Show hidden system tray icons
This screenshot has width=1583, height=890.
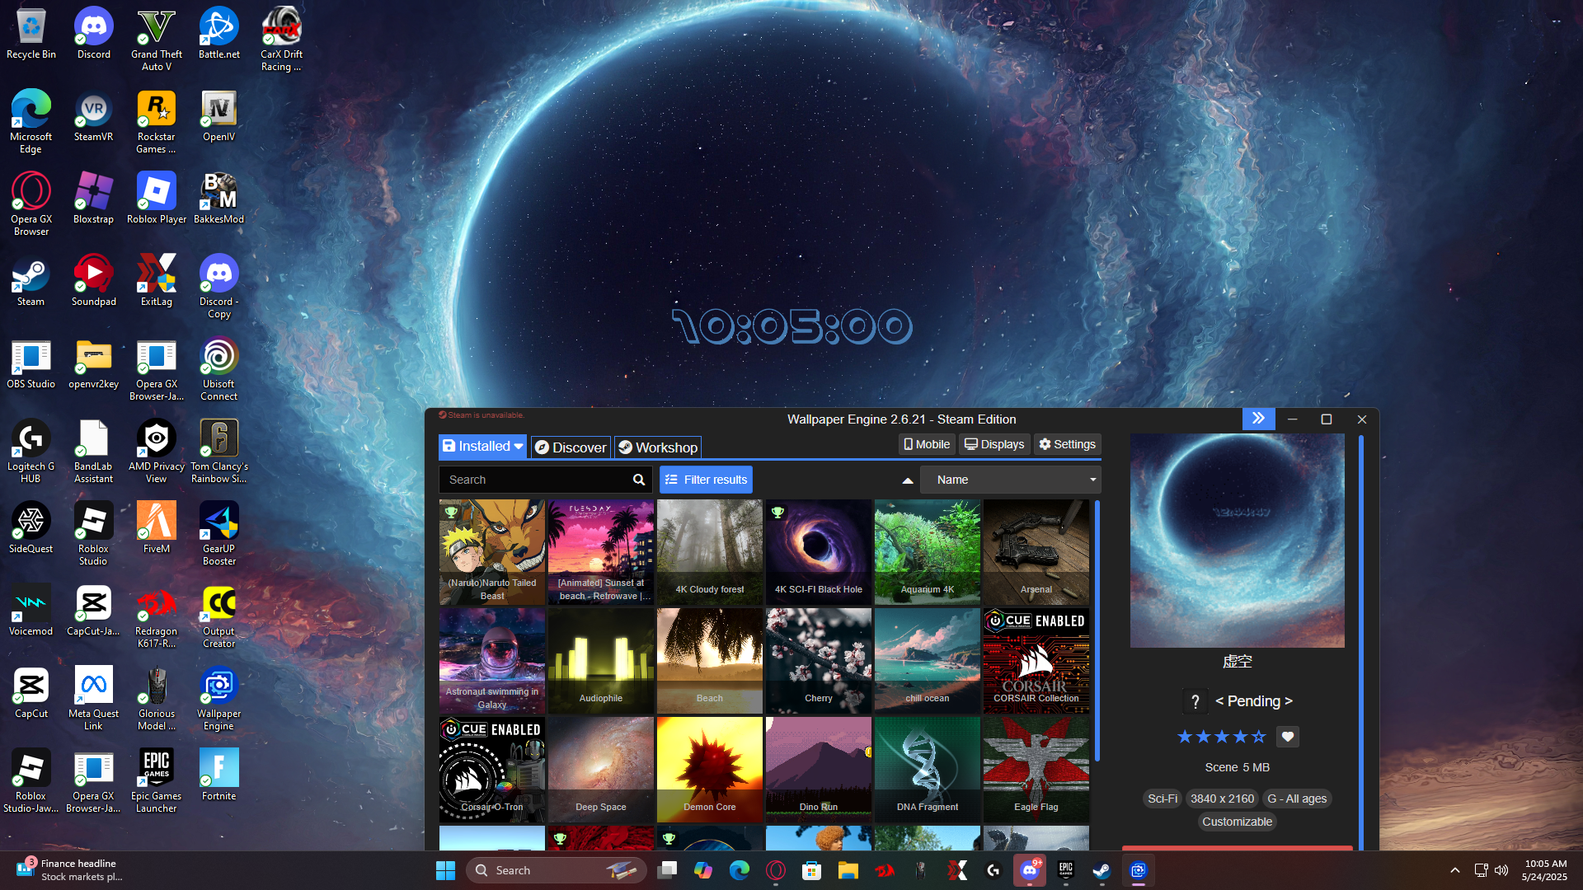click(x=1454, y=870)
